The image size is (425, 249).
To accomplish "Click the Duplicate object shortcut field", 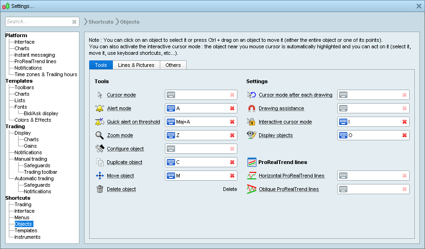I will (x=197, y=163).
